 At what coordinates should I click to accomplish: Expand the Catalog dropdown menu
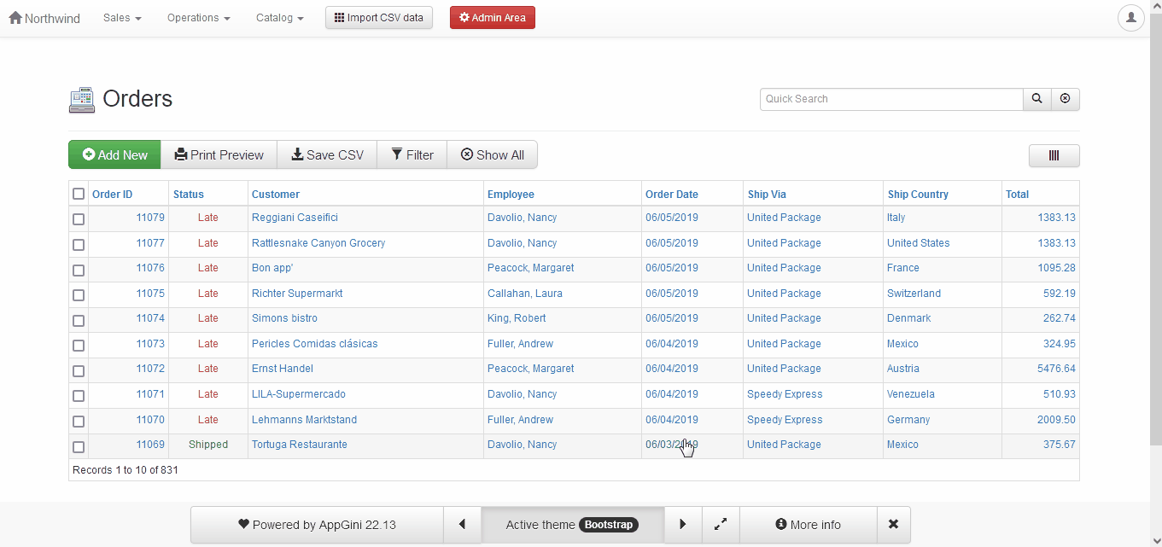tap(279, 18)
